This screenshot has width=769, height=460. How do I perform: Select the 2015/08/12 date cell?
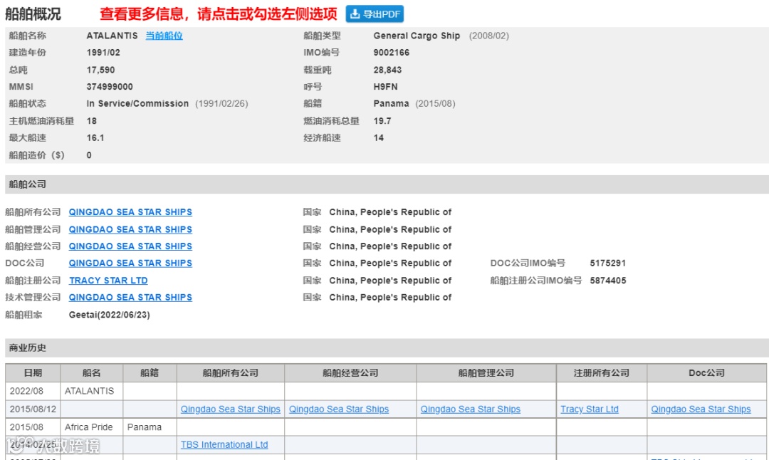click(33, 409)
